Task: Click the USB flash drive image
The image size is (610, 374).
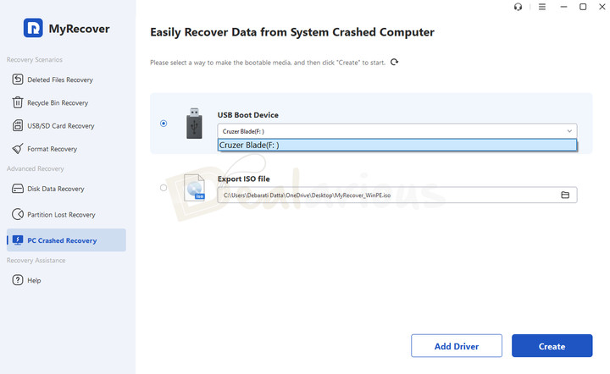Action: [194, 123]
